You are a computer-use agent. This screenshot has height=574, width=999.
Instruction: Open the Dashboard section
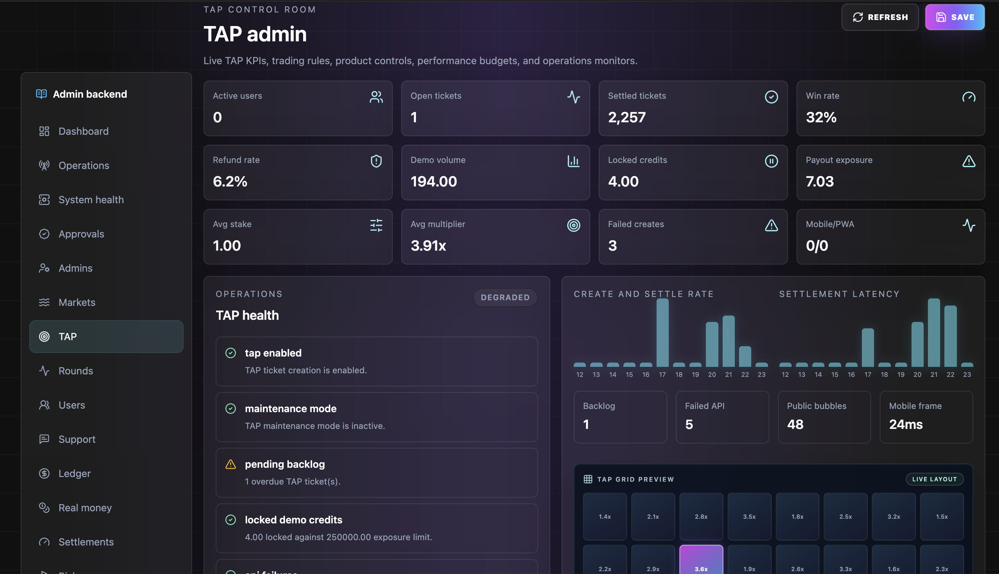pos(106,131)
